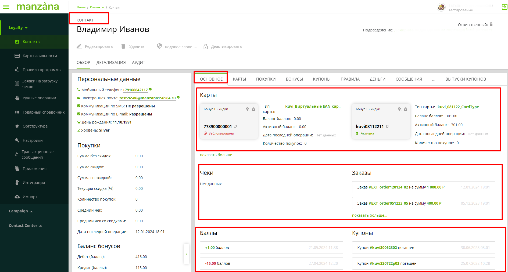Click the padlock icon for Деактивировать
508x272 pixels.
click(x=206, y=47)
